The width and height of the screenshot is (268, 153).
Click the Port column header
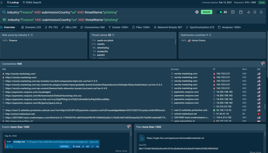(244, 69)
